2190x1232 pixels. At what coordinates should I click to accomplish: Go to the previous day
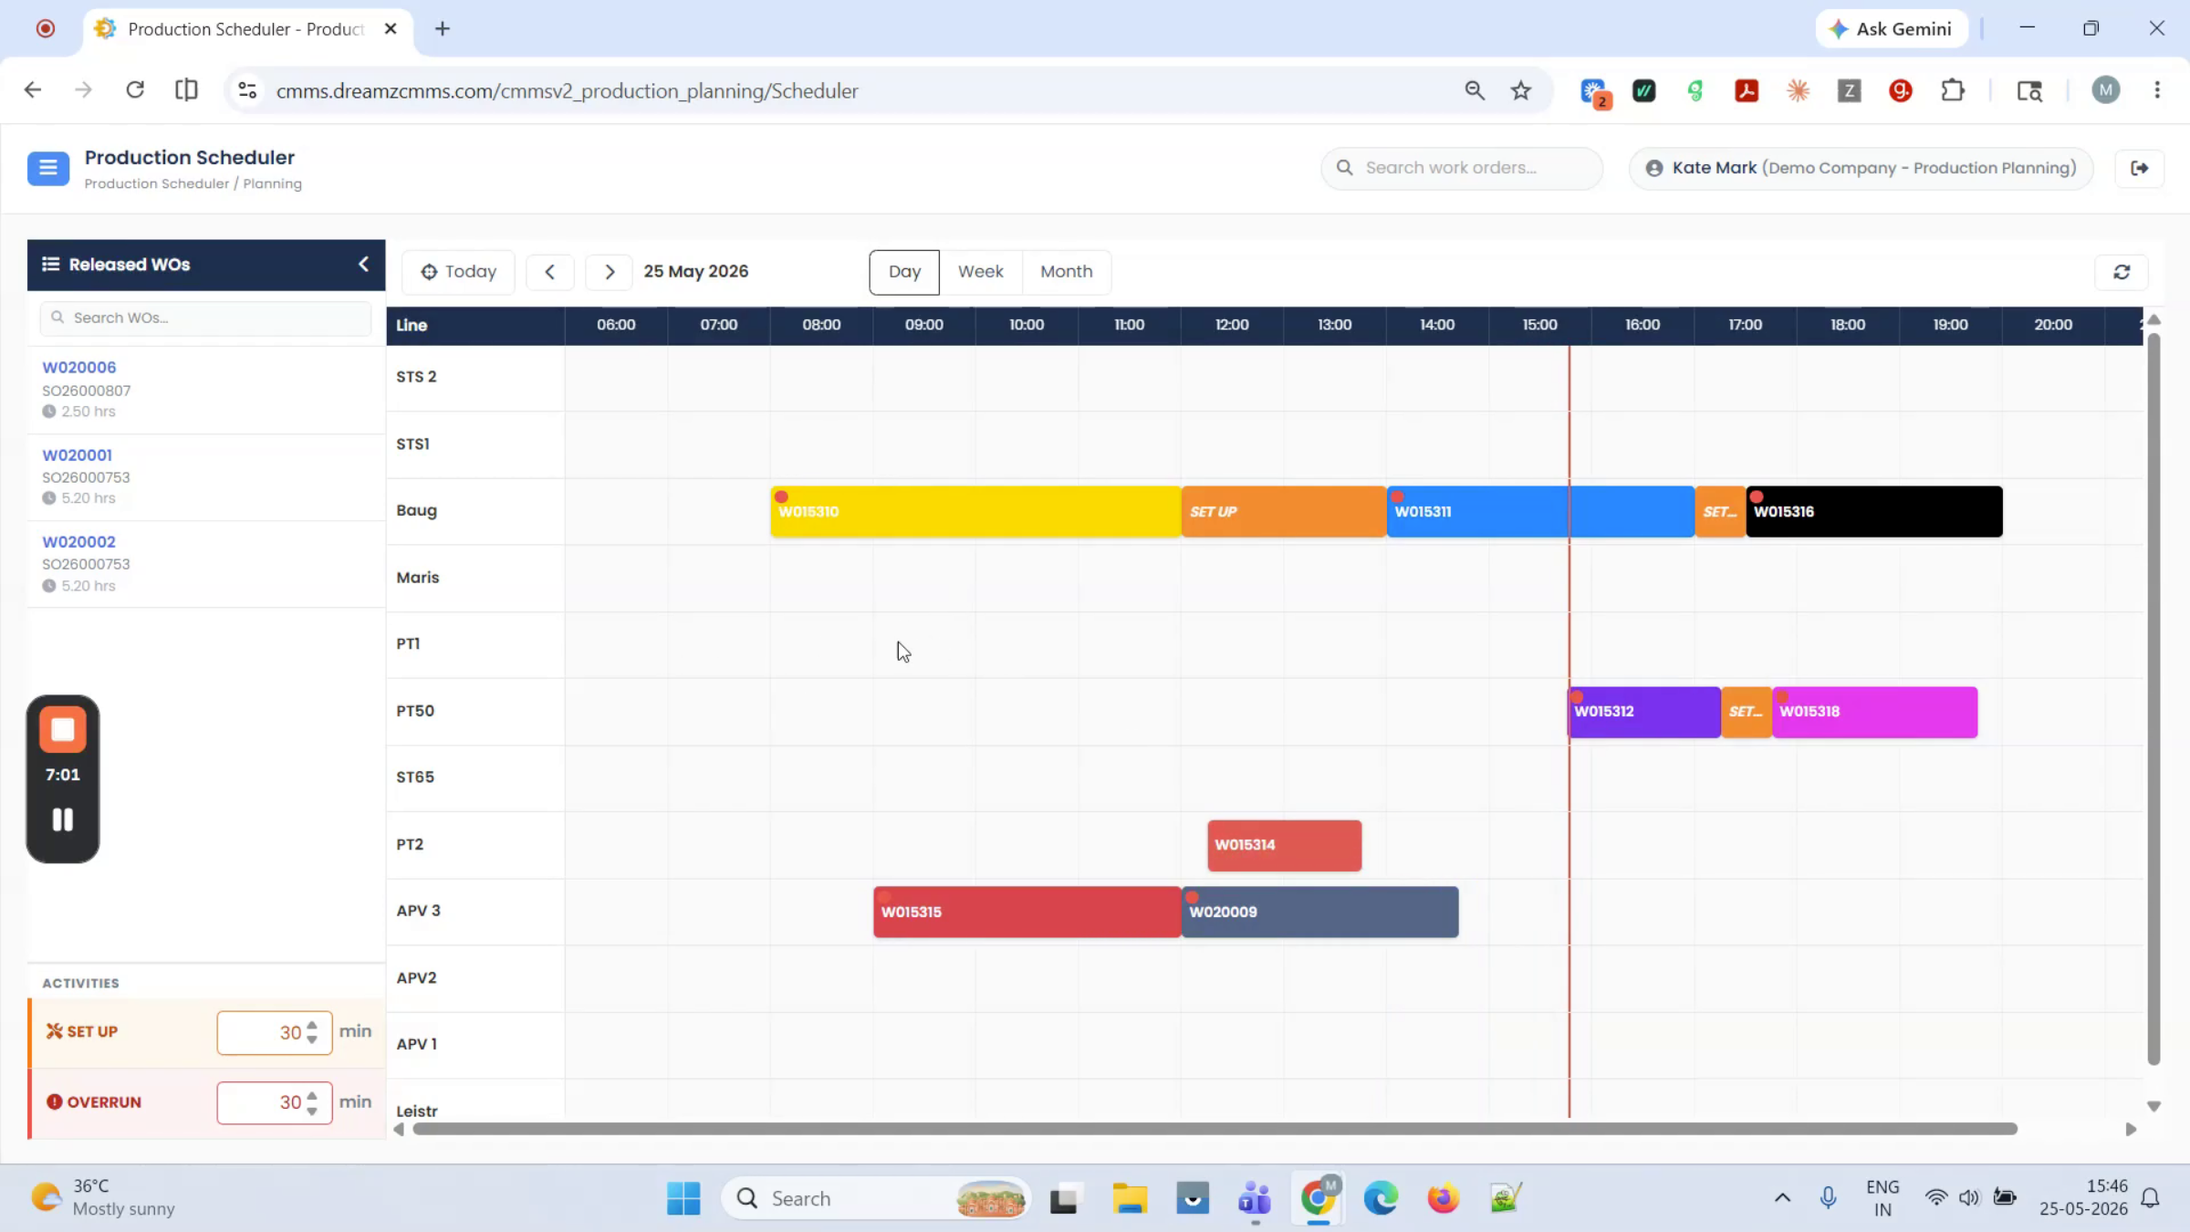tap(549, 272)
